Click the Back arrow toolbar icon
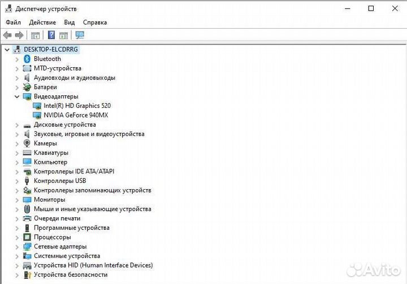 [x=7, y=35]
